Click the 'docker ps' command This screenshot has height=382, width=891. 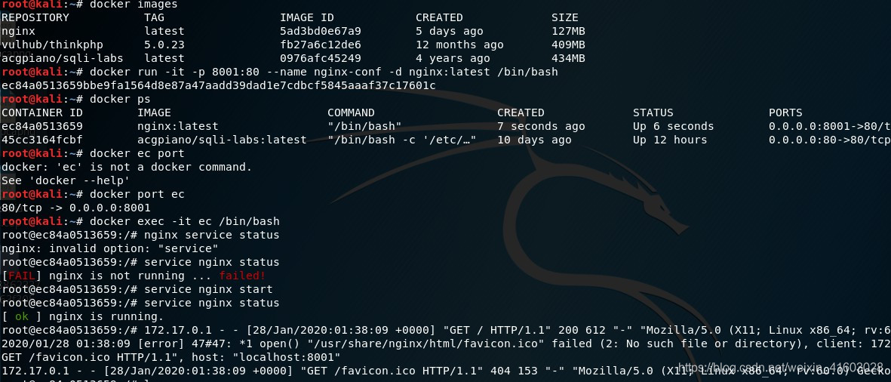click(120, 100)
